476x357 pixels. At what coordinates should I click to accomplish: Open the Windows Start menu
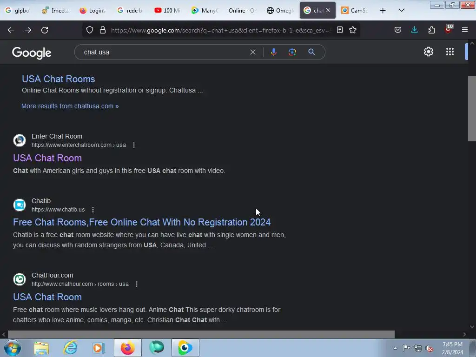click(x=13, y=348)
